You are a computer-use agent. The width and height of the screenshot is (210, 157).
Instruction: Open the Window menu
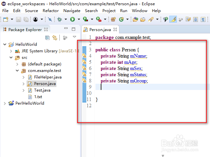(x=139, y=11)
